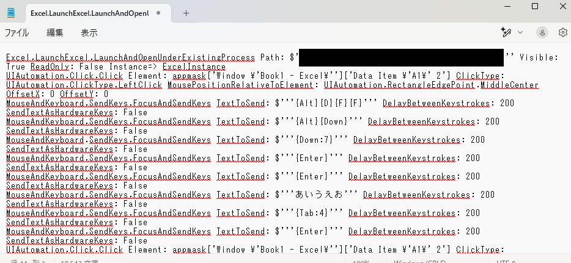Click the Japanese text あいうえお
The height and width of the screenshot is (263, 571).
tap(319, 195)
